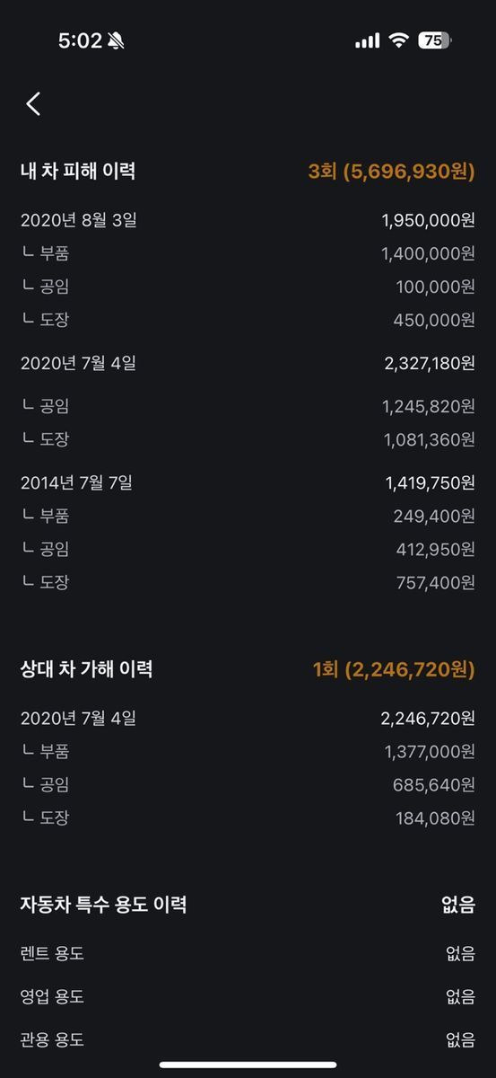Select the 자동차 특수 용도 이력 heading
496x1078 pixels.
(103, 905)
